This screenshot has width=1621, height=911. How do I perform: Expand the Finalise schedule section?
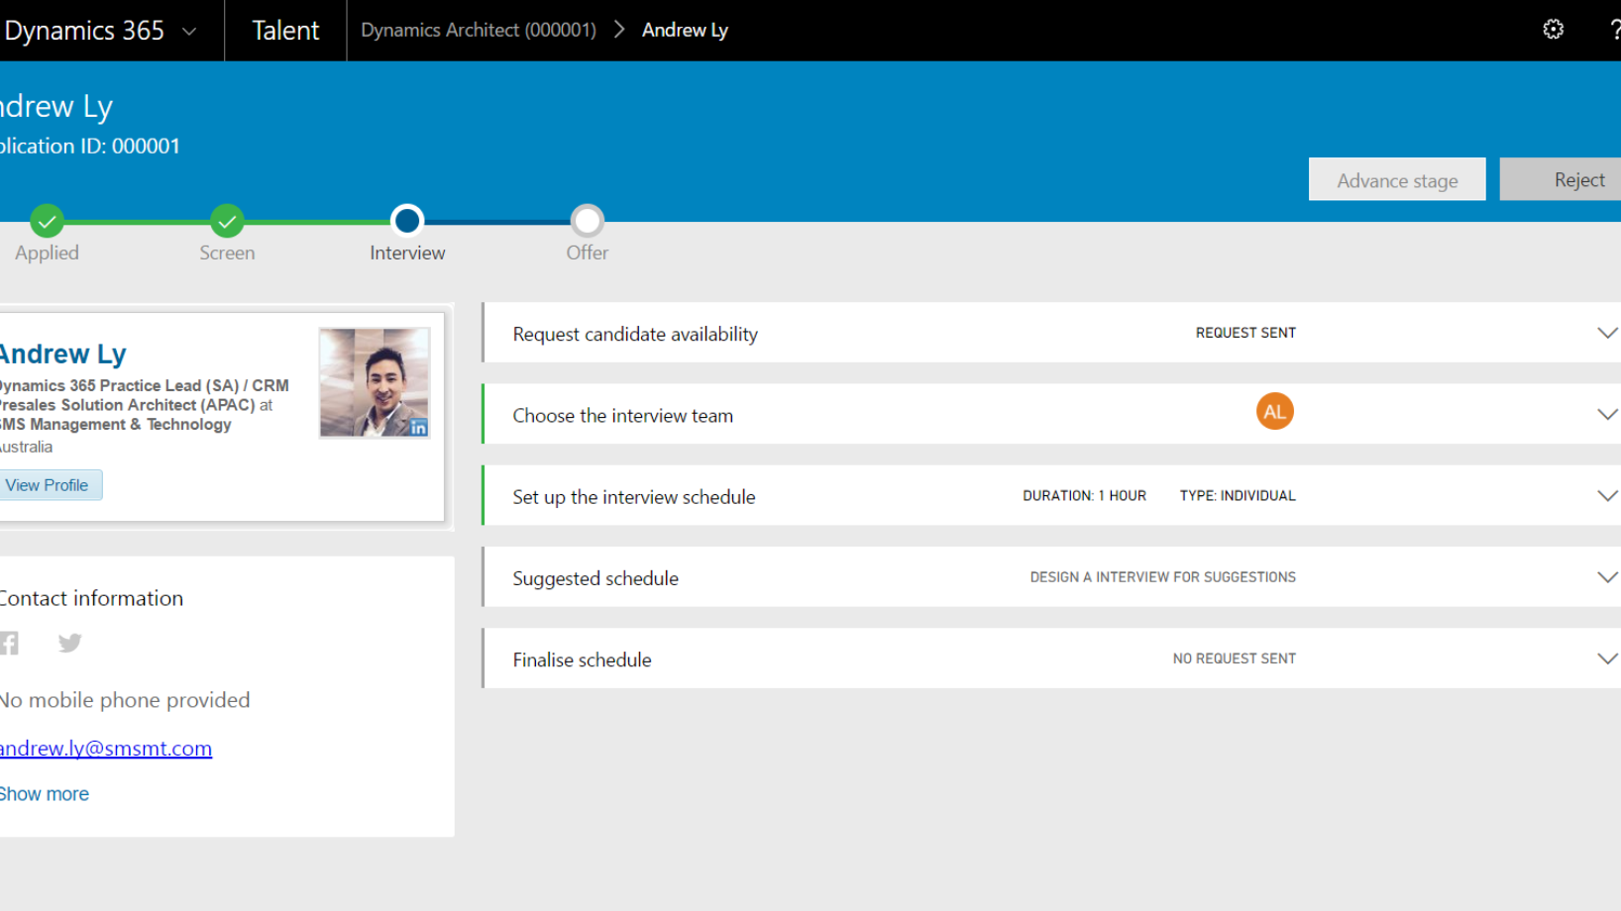point(1606,658)
